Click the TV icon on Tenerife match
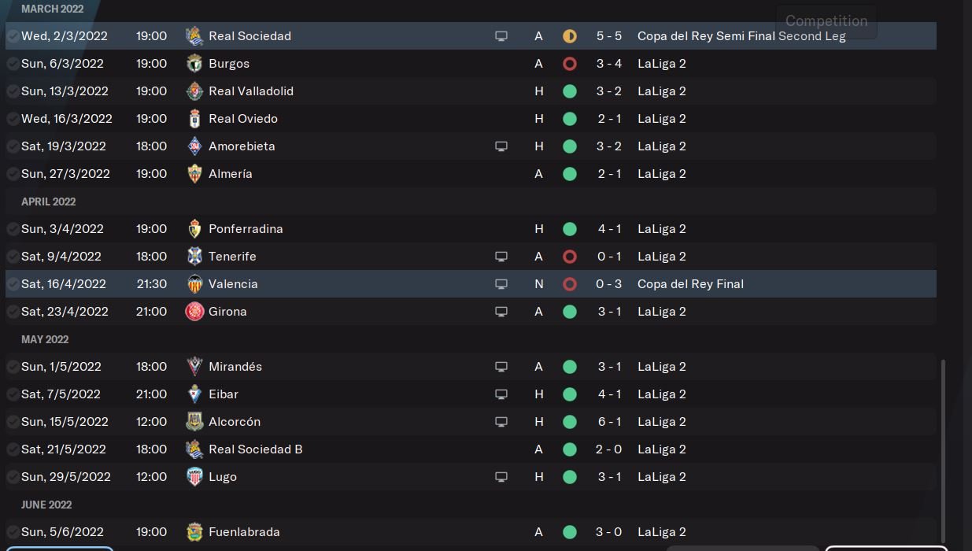The width and height of the screenshot is (972, 551). pyautogui.click(x=501, y=257)
